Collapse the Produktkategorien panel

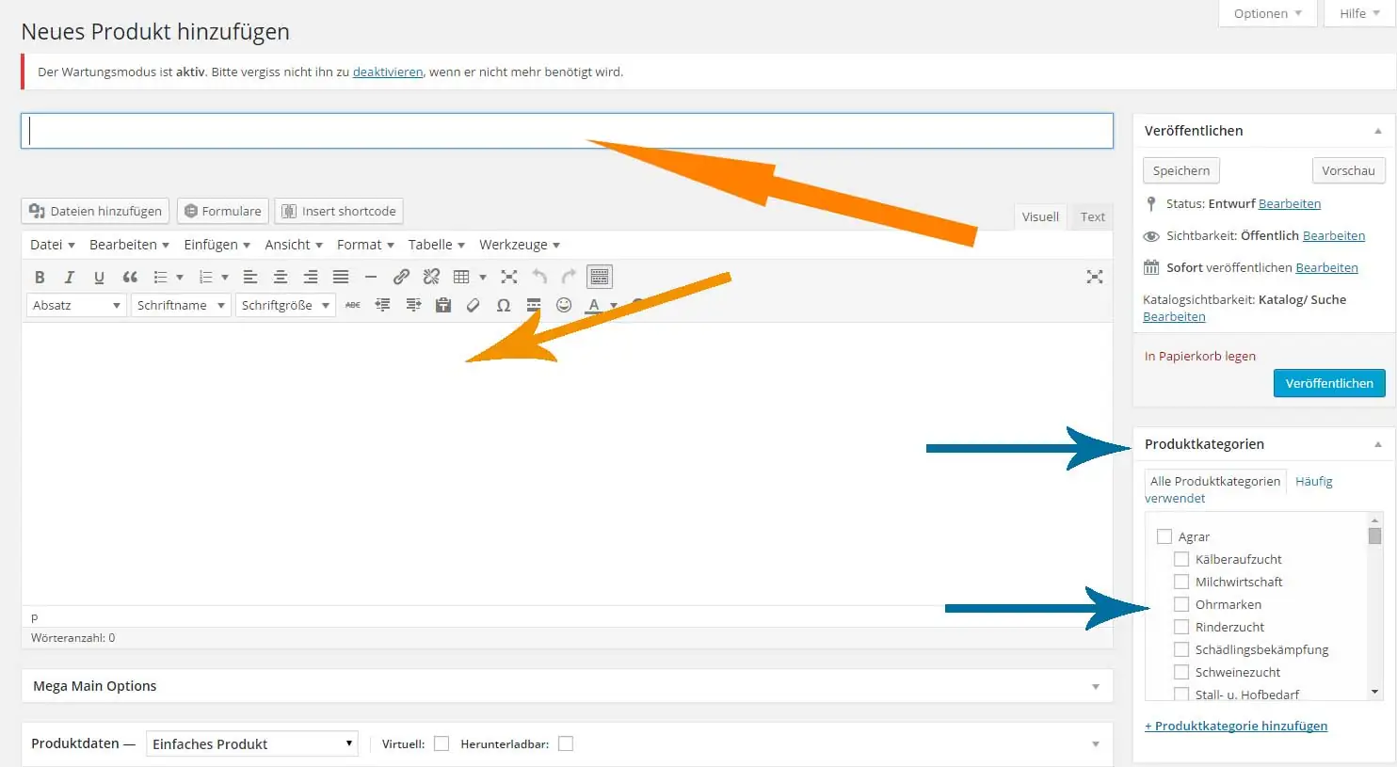click(x=1378, y=443)
